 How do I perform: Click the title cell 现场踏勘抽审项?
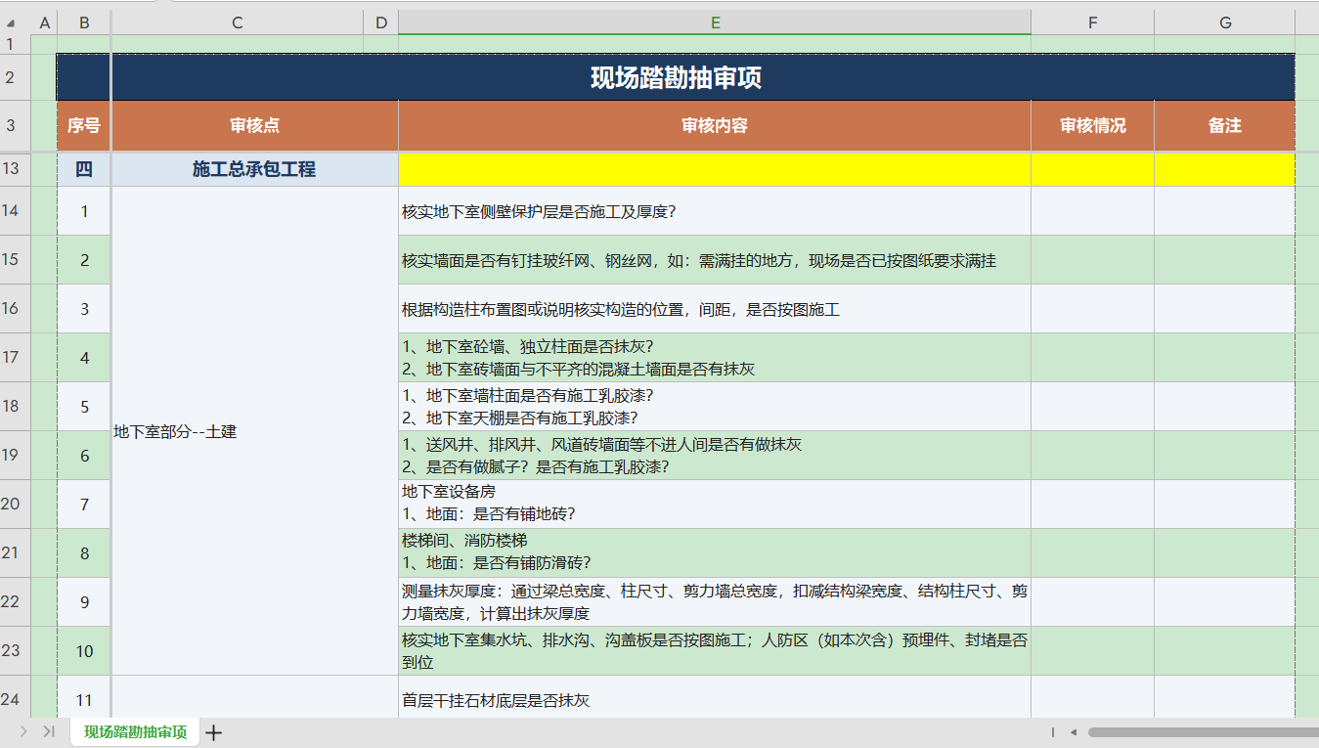tap(676, 77)
